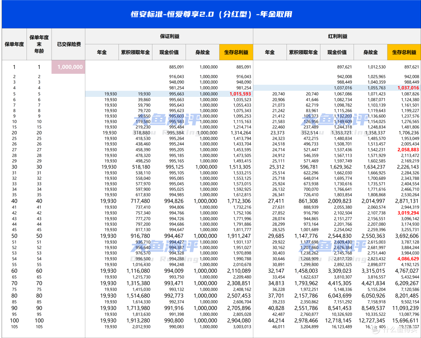Screen dimensions: 421x338
Task: Select the 27,411 cell
Action: (x=276, y=201)
